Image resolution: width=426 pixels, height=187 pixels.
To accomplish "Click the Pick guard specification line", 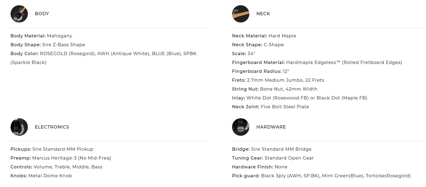I will [321, 176].
